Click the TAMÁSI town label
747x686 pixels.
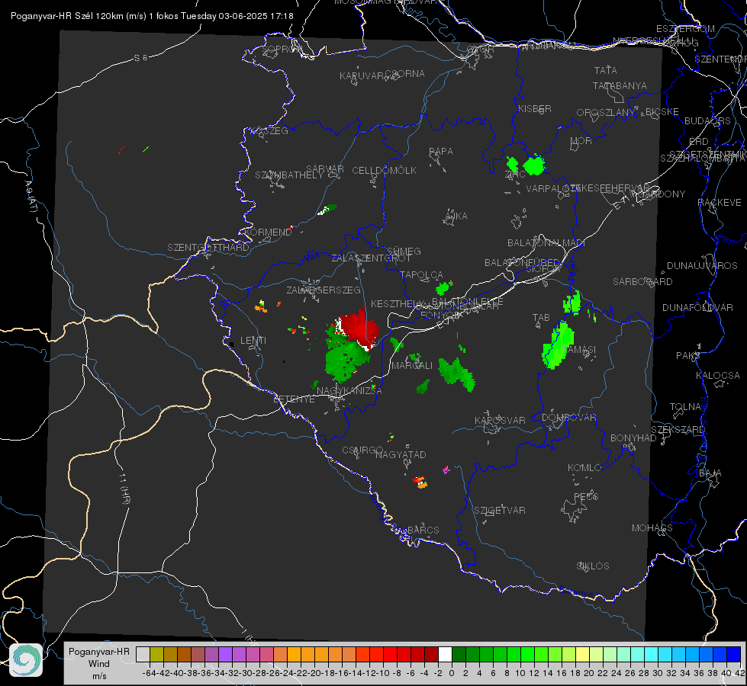(579, 349)
